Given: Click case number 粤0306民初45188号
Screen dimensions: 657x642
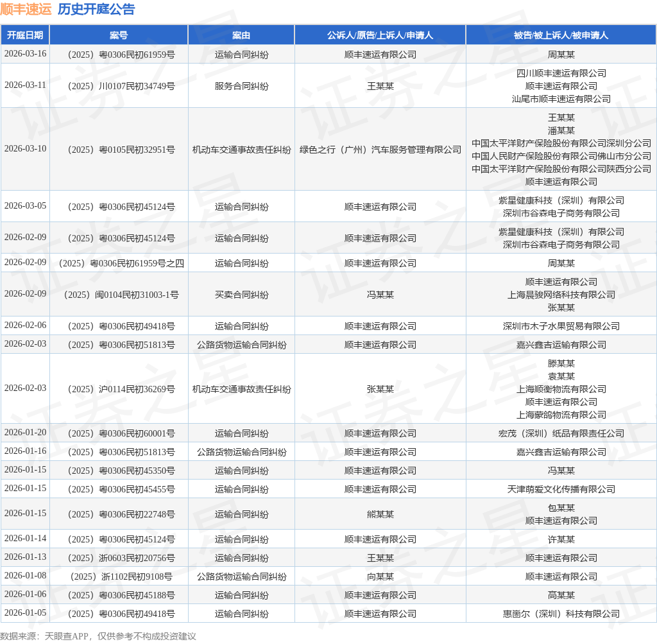Looking at the screenshot, I should pyautogui.click(x=121, y=595).
